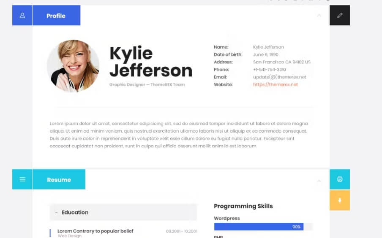Click the Name value Kylie Jefferson
The height and width of the screenshot is (238, 382).
point(268,47)
